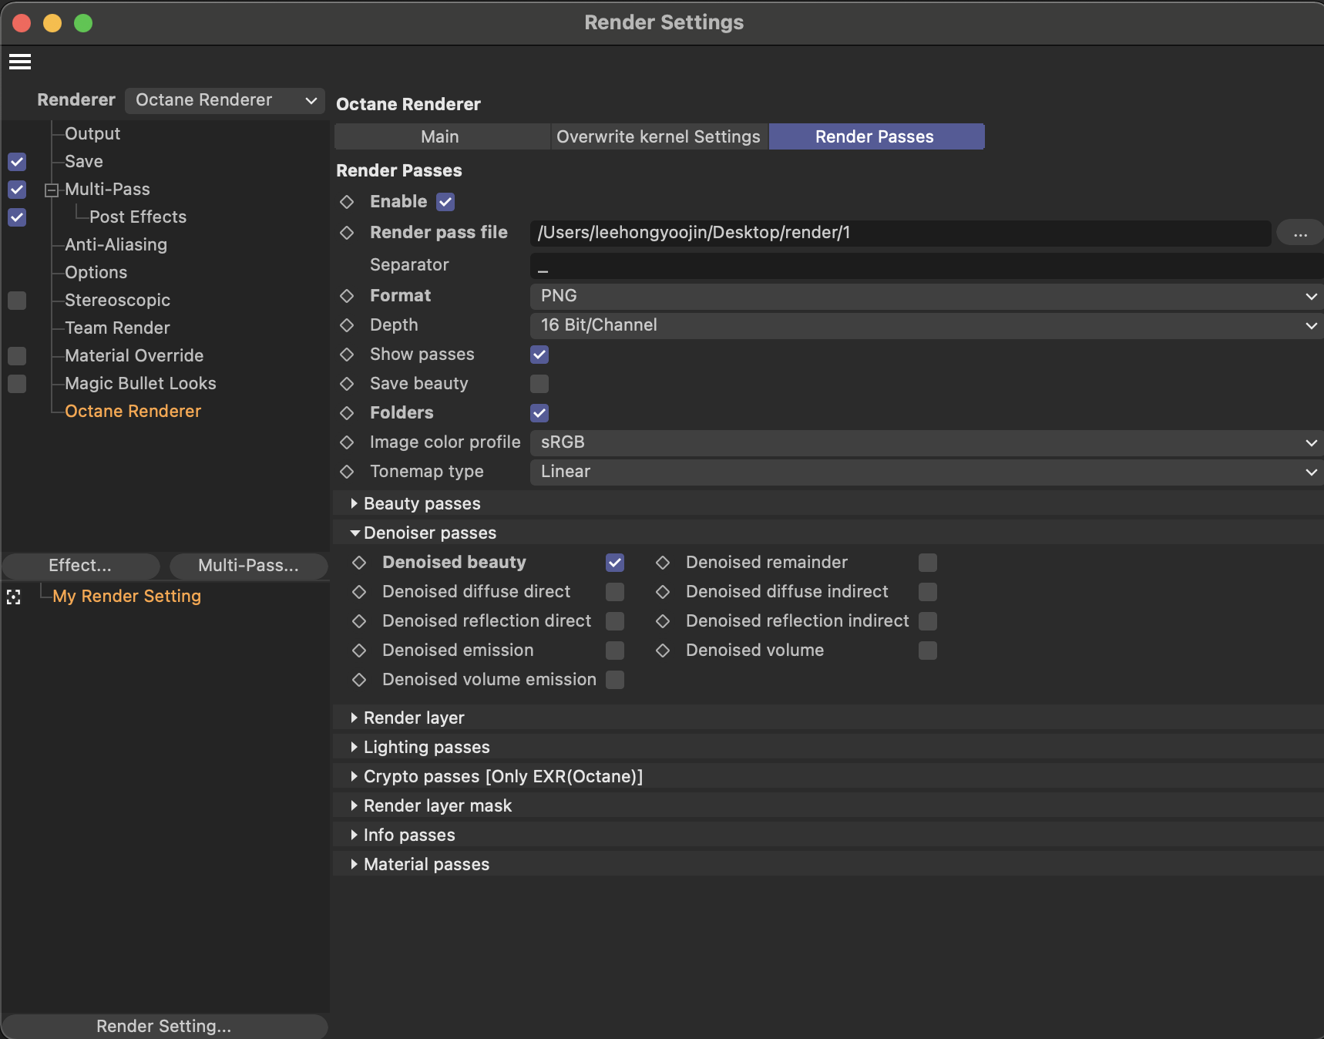The width and height of the screenshot is (1324, 1039).
Task: Select the Render Passes tab
Action: click(876, 136)
